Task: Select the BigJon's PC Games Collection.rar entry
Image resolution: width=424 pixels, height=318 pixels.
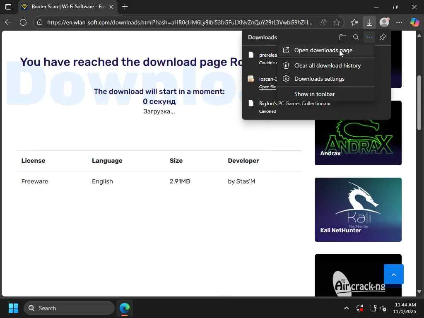Action: (316, 107)
